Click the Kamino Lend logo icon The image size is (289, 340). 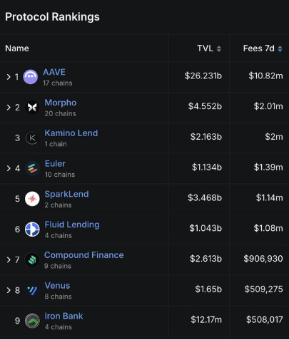pos(32,138)
